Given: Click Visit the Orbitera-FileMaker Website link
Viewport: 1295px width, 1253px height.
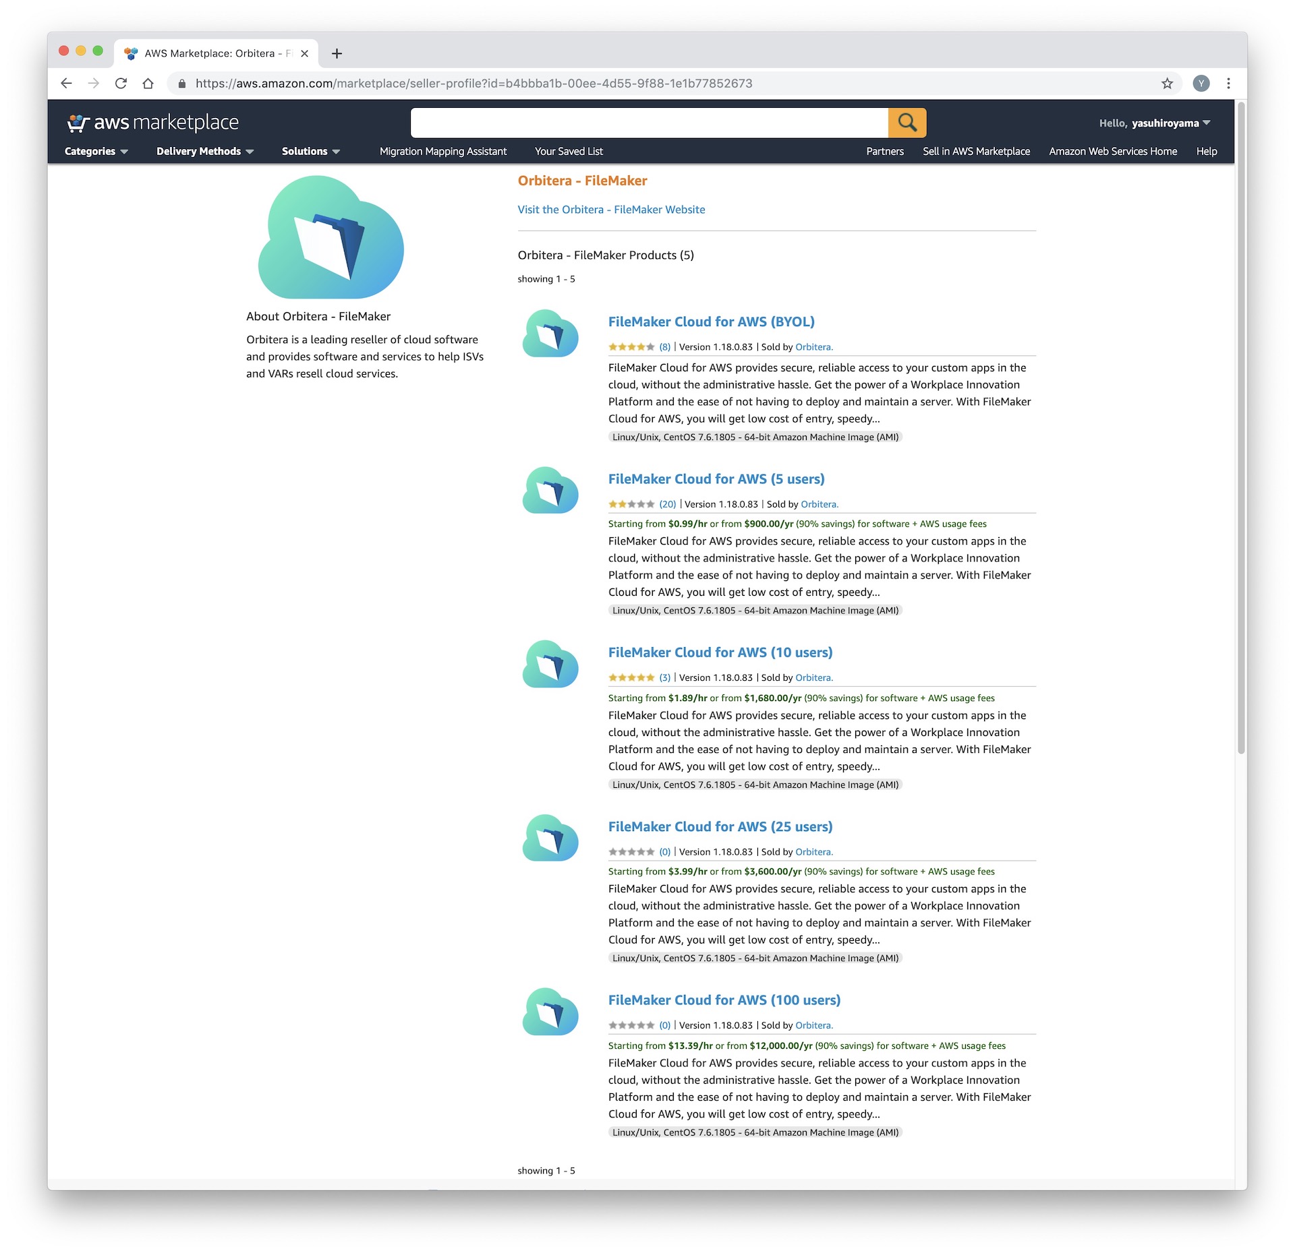Looking at the screenshot, I should [x=610, y=209].
